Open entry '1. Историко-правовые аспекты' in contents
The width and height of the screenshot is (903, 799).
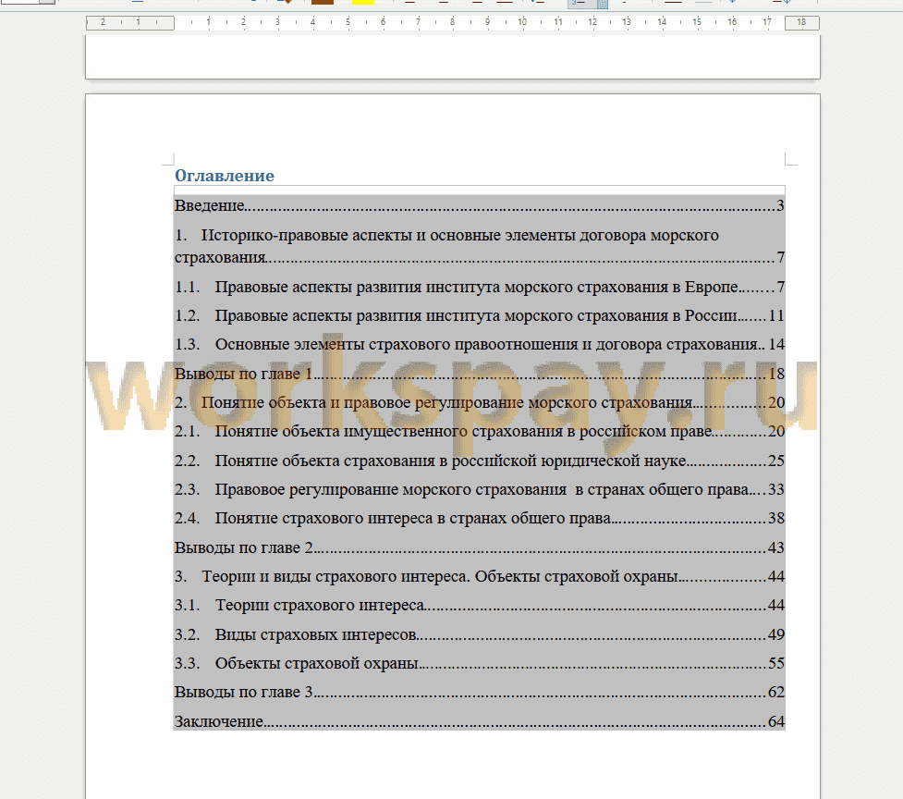coord(479,246)
